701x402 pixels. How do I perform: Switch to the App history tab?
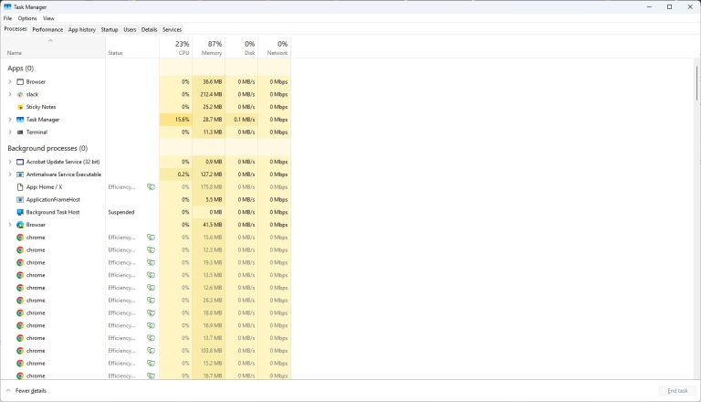(82, 29)
